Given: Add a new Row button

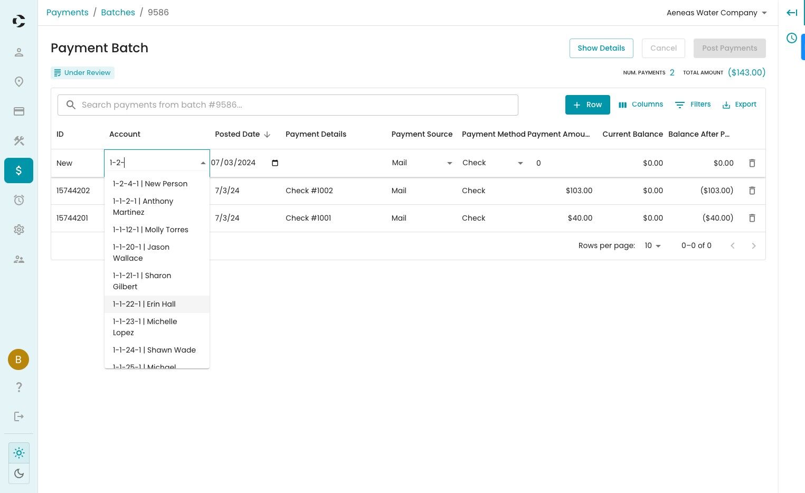Looking at the screenshot, I should coord(588,105).
